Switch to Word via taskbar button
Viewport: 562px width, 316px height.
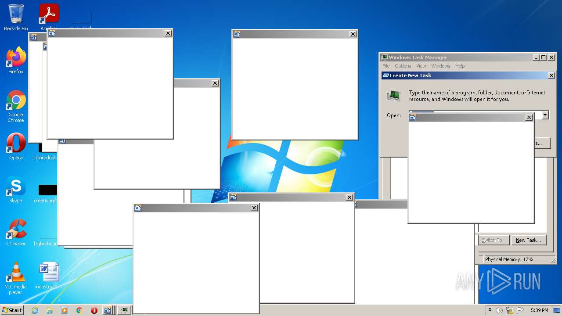[x=108, y=310]
